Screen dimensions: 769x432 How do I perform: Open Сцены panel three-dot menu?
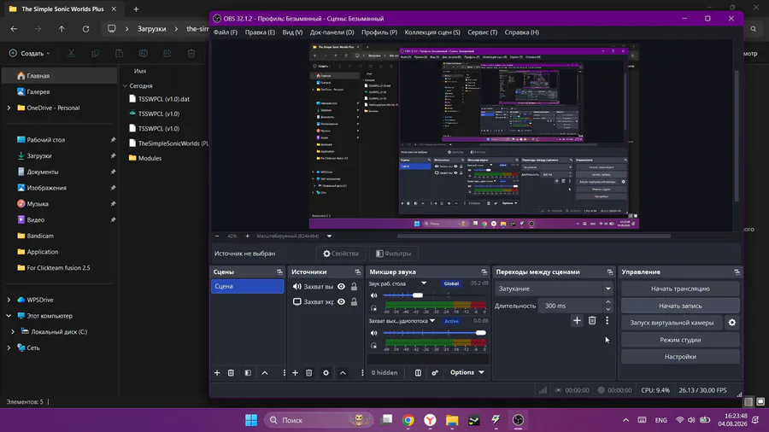(284, 373)
